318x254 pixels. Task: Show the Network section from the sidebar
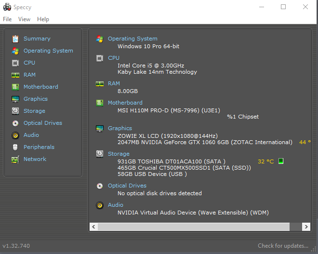[35, 159]
